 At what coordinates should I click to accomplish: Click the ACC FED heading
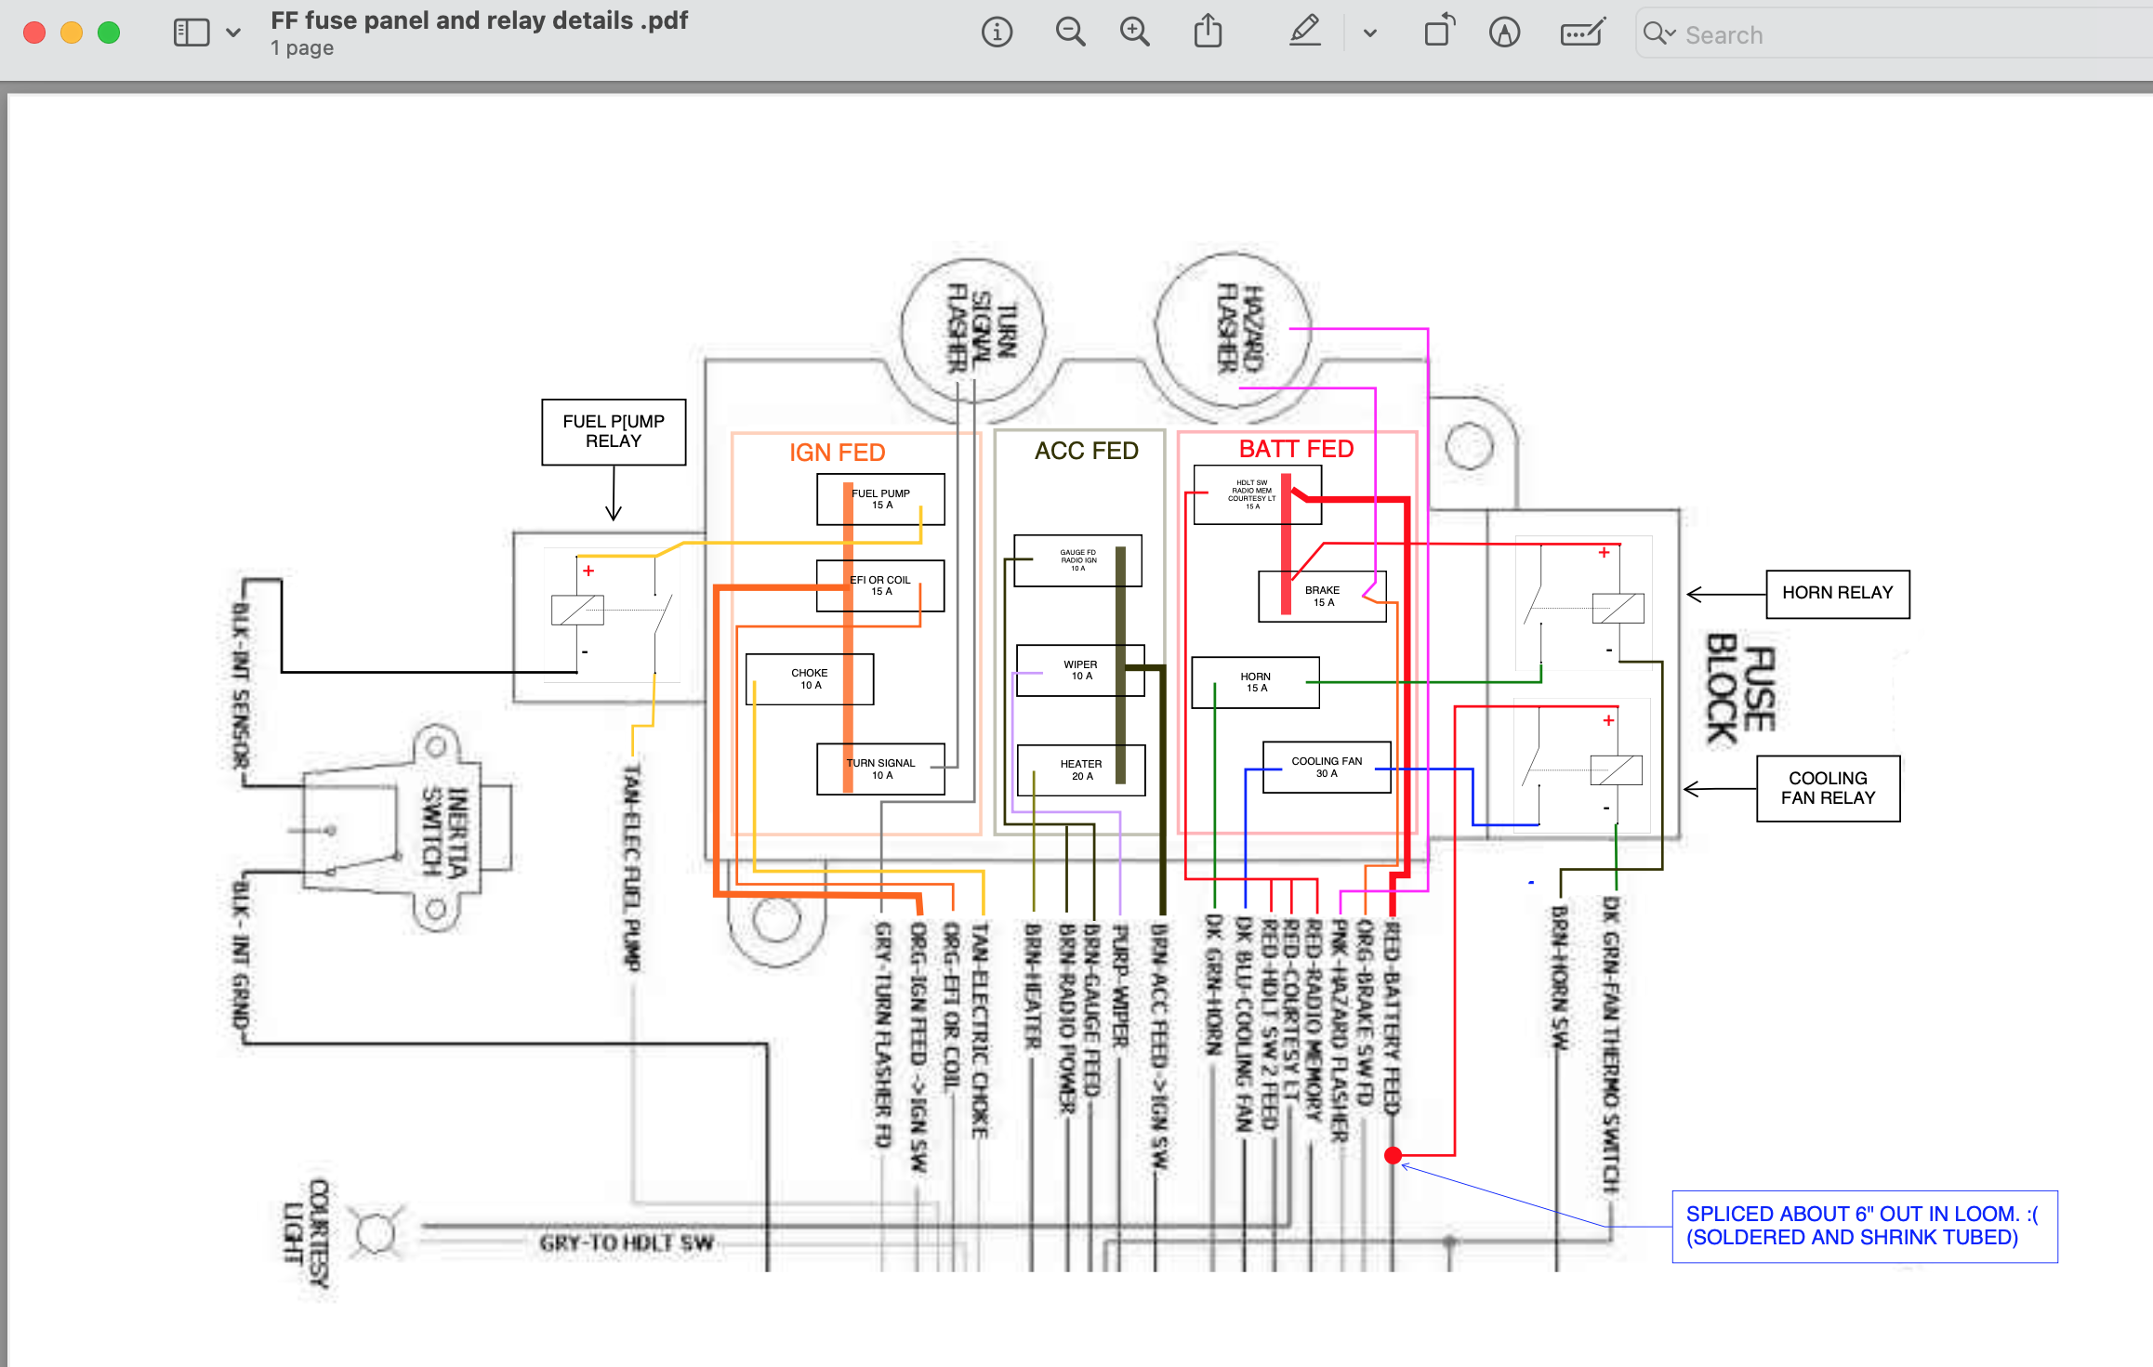click(1087, 451)
